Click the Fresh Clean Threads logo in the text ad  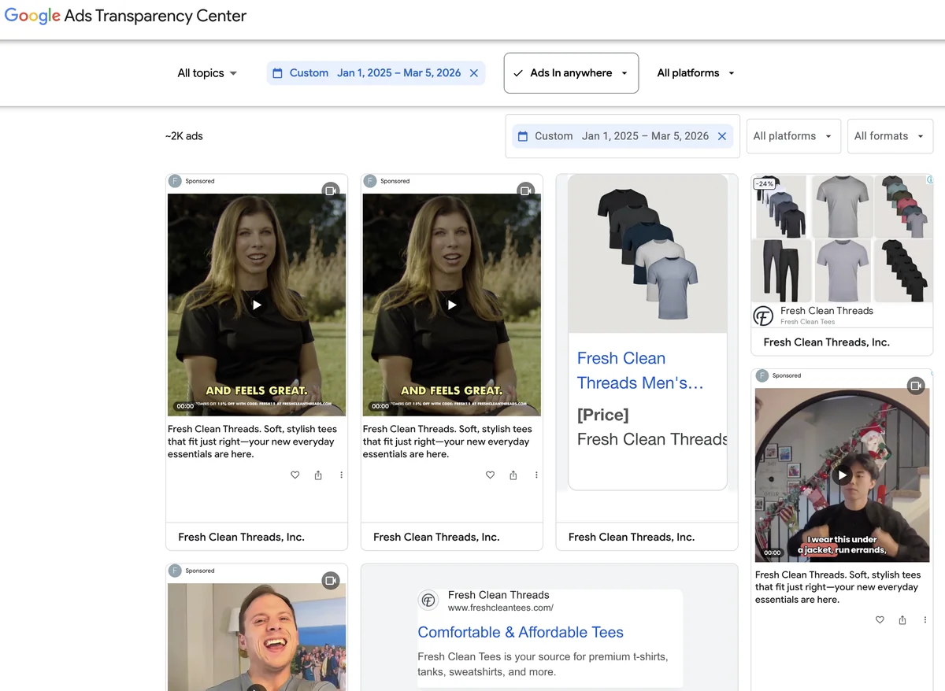[428, 600]
